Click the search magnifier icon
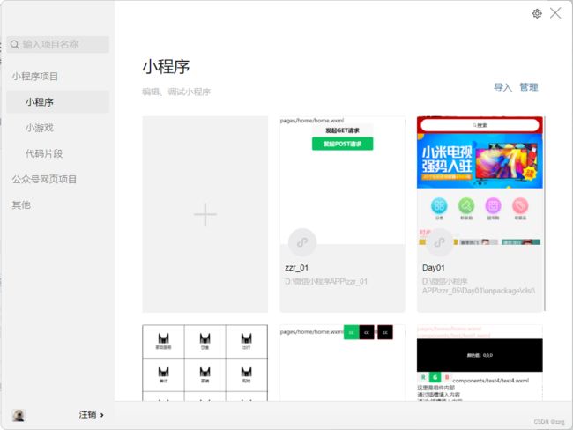573x430 pixels. click(15, 45)
